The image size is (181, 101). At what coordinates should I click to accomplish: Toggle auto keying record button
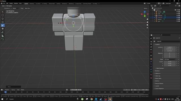click(67, 90)
